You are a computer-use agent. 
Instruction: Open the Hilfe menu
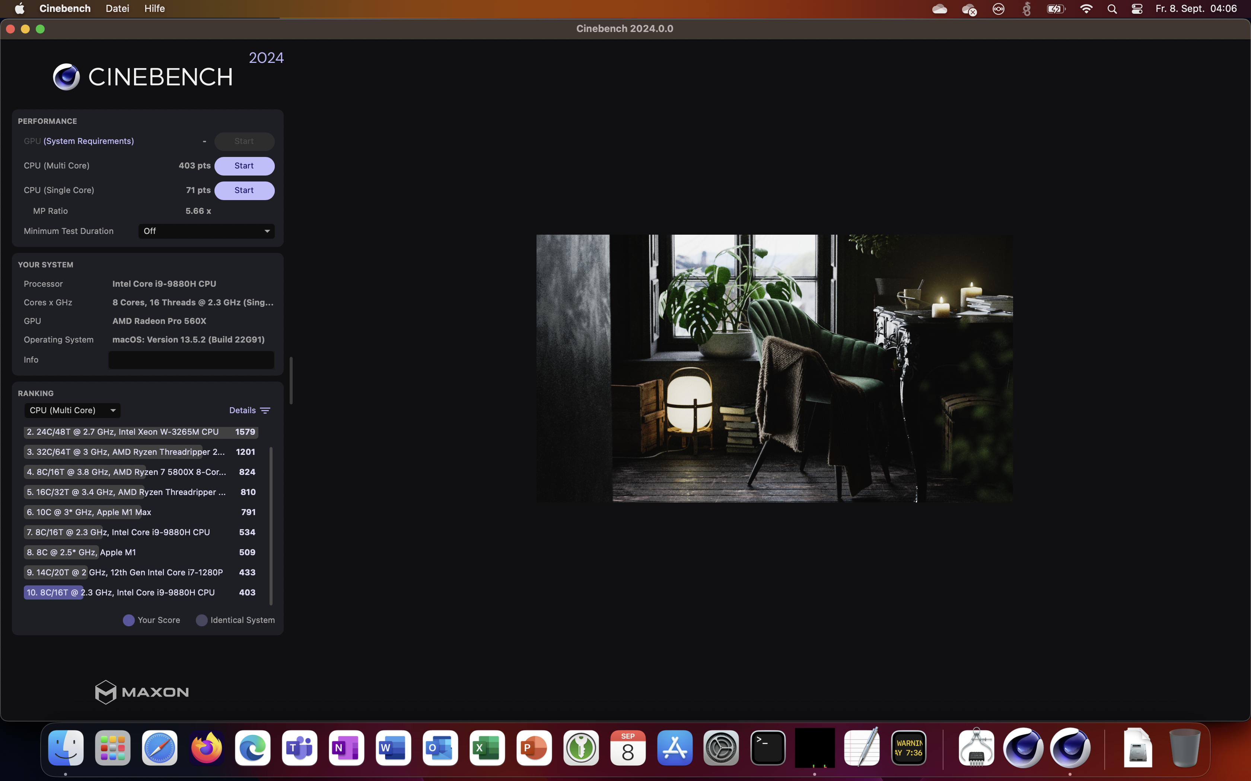155,9
